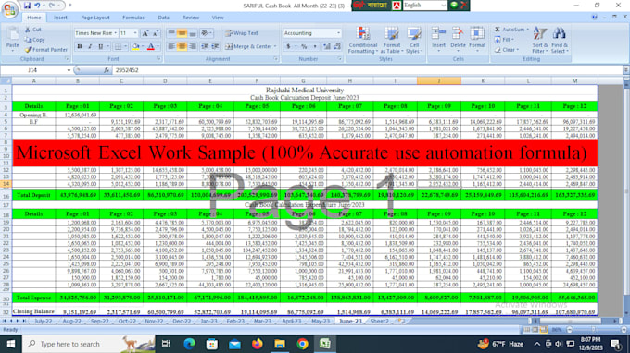Screen dimensions: 630x353
Task: Click the insert function fx icon
Action: coord(106,70)
